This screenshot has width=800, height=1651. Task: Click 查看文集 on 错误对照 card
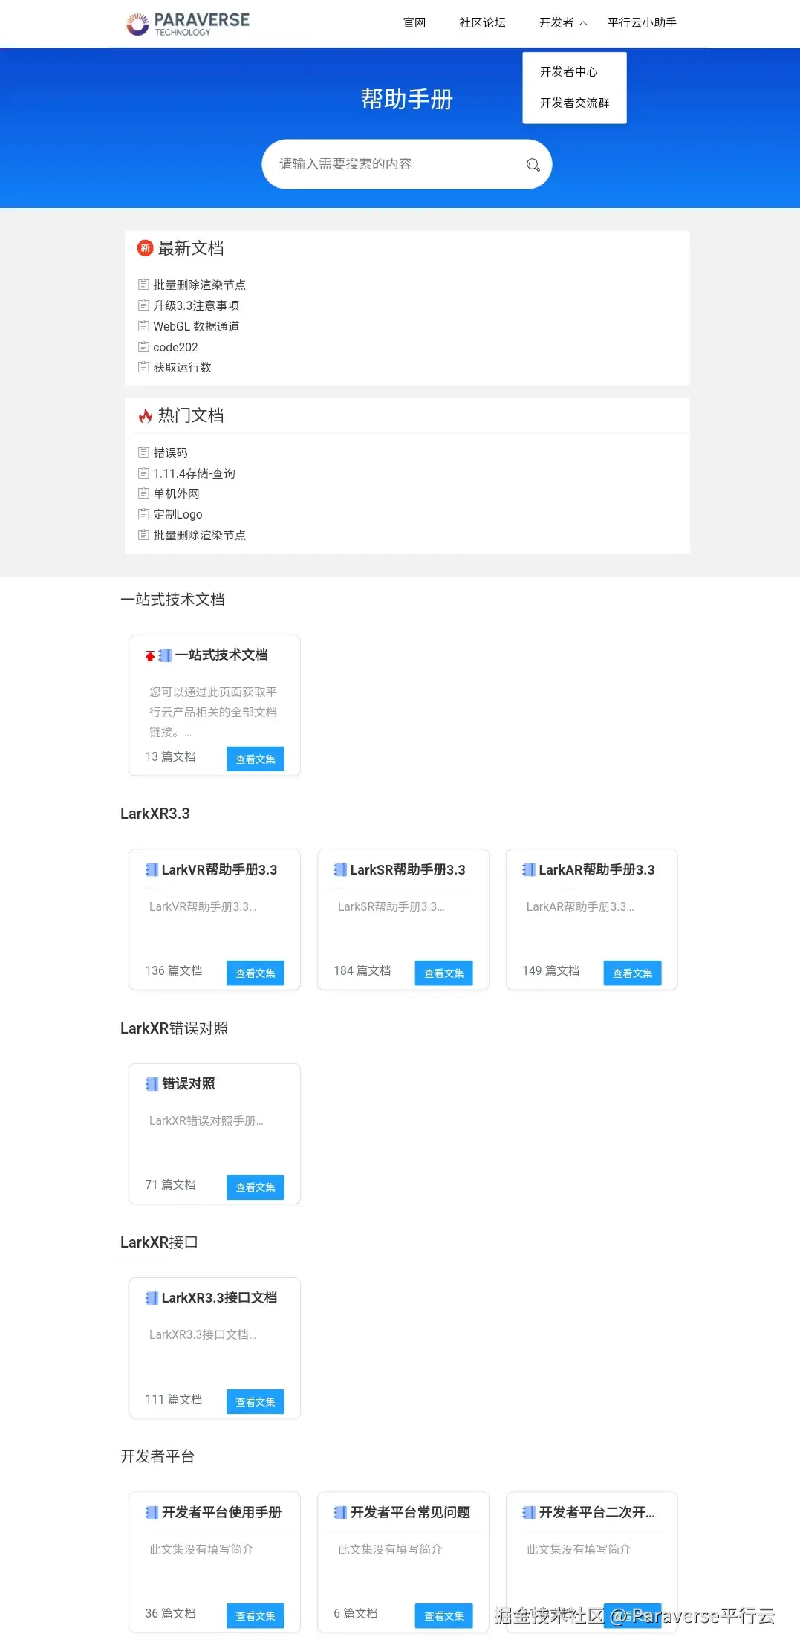coord(256,1187)
